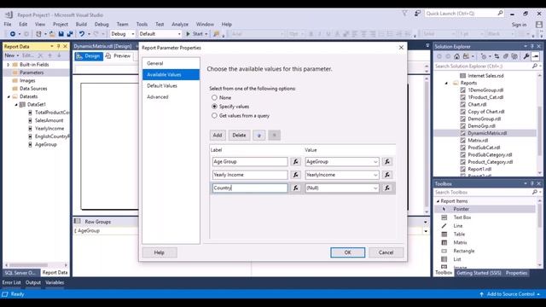Click Cancel in Report Parameter Properties
This screenshot has width=546, height=307.
pyautogui.click(x=386, y=252)
